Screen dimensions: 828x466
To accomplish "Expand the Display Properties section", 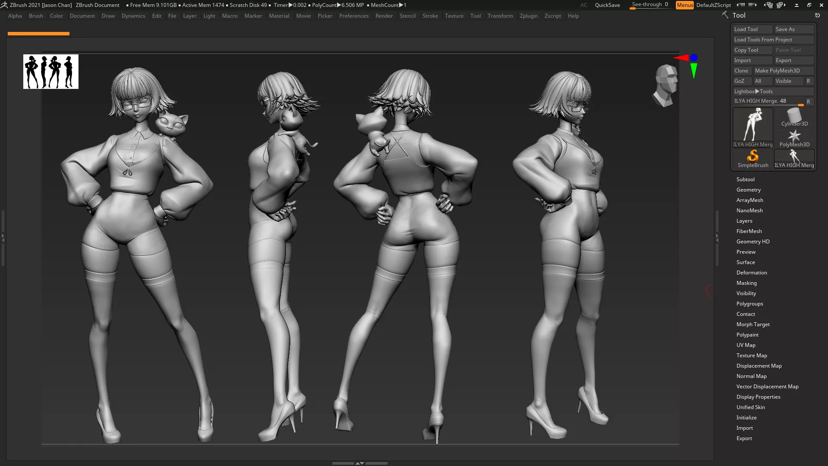I will click(x=758, y=397).
